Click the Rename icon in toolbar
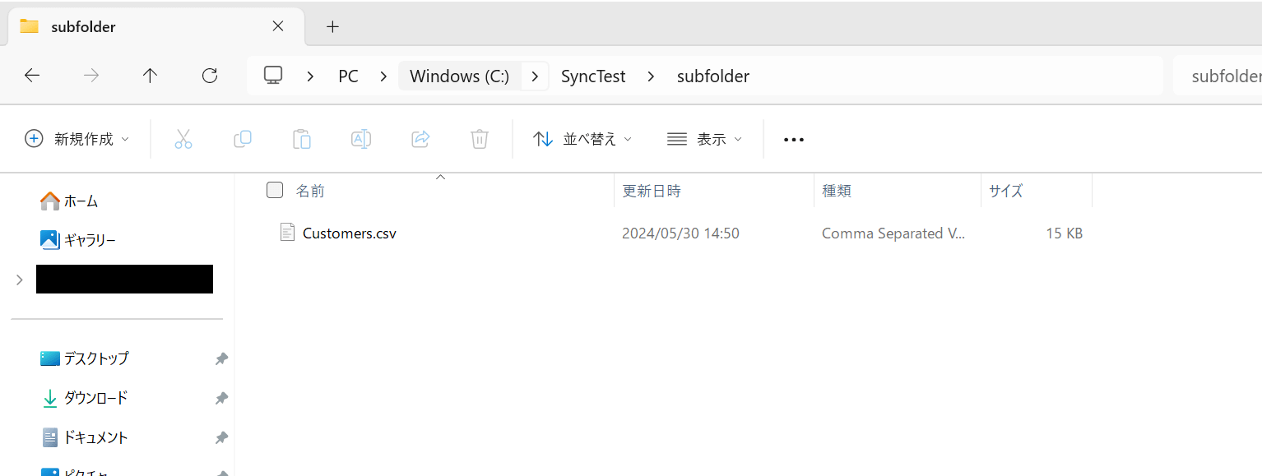The image size is (1262, 476). coord(360,139)
